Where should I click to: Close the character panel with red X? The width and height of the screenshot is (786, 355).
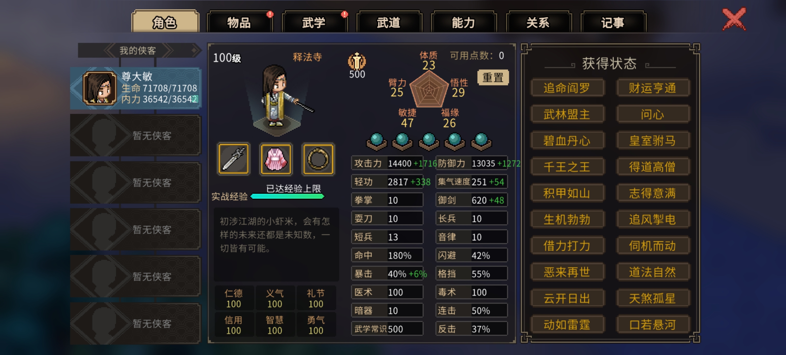point(734,19)
